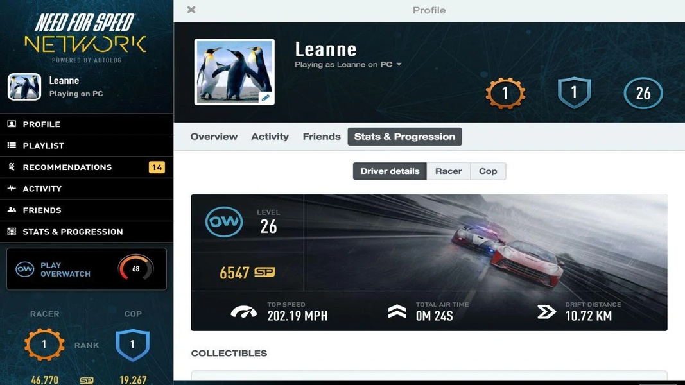Click the racing cars banner image
This screenshot has height=385, width=685.
tap(485, 243)
